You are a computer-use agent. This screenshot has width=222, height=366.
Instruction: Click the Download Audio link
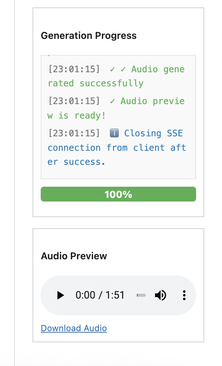[74, 328]
